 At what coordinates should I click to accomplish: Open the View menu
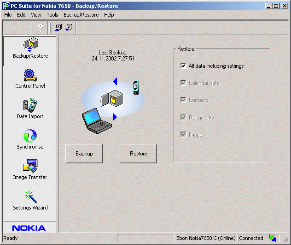36,15
